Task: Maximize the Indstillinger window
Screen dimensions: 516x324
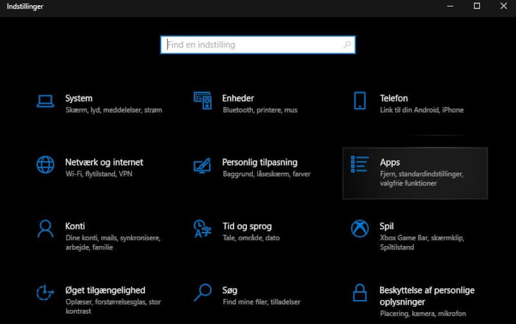Action: pos(477,6)
